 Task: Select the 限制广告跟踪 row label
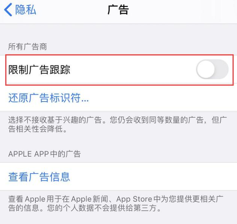pos(39,70)
